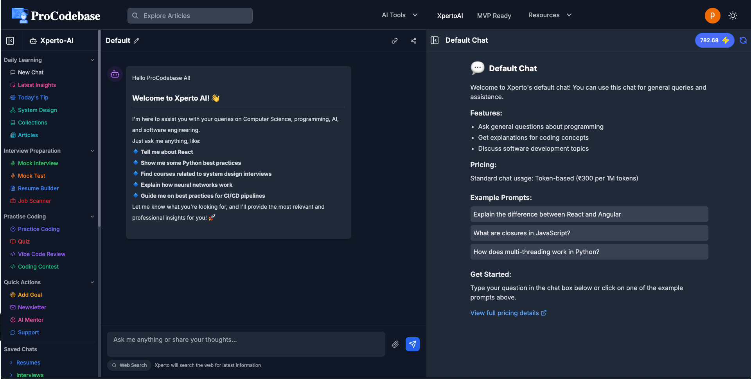Open Job Scanner
The height and width of the screenshot is (379, 751).
point(31,201)
